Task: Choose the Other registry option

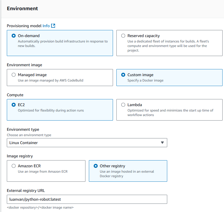Action: (x=95, y=166)
